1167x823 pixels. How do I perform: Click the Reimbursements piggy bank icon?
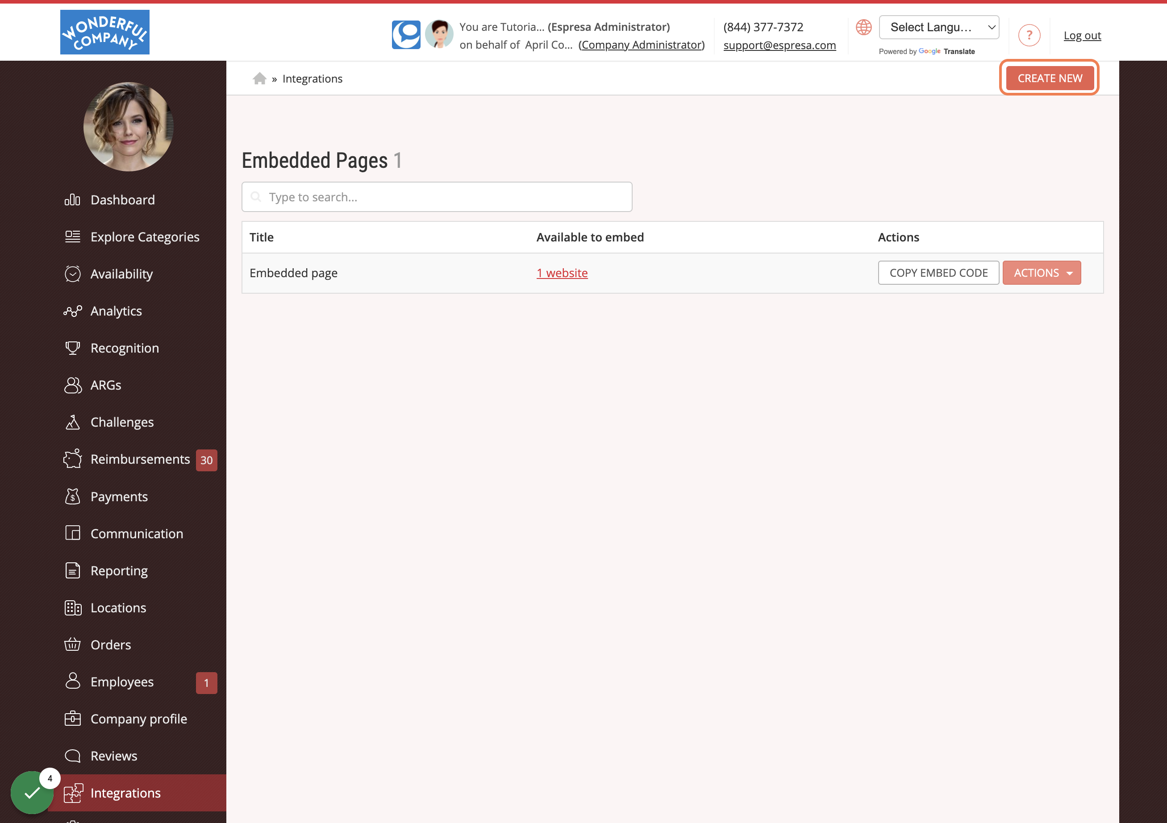[72, 459]
